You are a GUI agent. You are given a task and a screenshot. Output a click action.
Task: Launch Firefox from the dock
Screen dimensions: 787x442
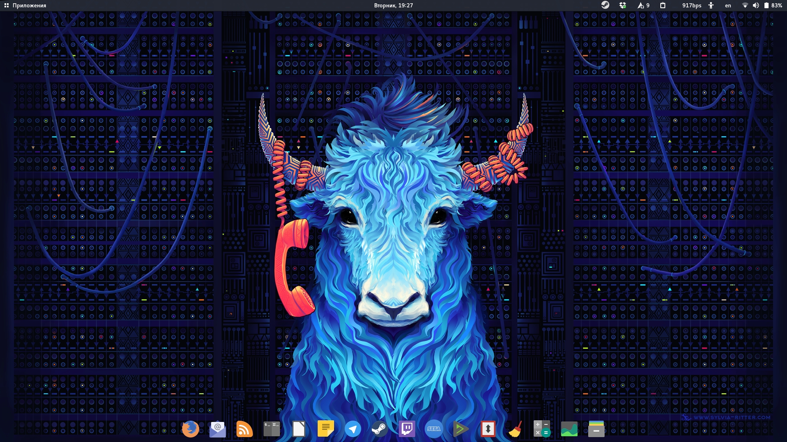click(191, 429)
